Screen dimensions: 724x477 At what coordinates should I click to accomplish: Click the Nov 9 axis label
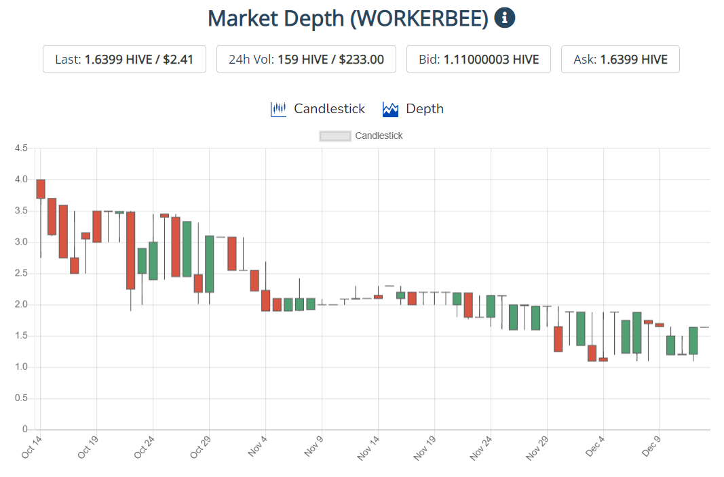(314, 446)
